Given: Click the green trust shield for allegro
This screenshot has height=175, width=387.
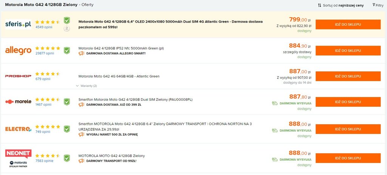Looking at the screenshot, I should [x=67, y=51].
